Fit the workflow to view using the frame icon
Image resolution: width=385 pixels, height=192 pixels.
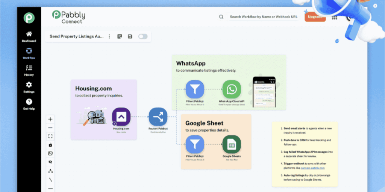[x=50, y=136]
